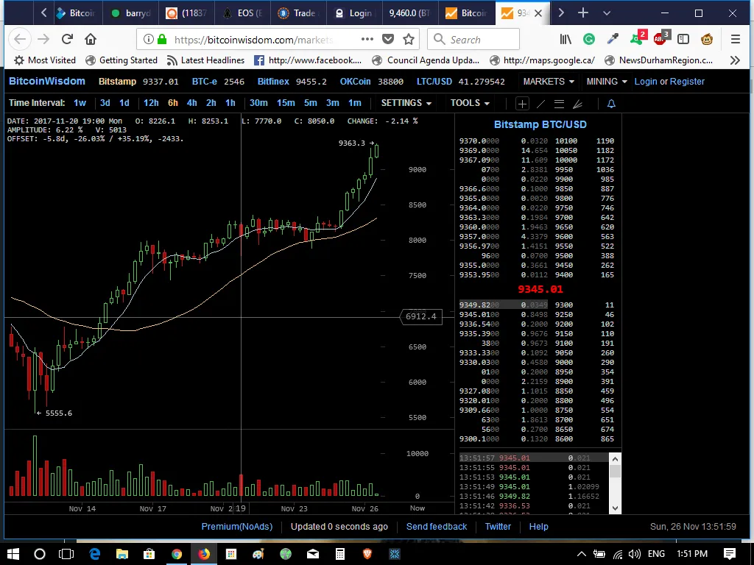List all browser tabs dropdown arrow

607,13
